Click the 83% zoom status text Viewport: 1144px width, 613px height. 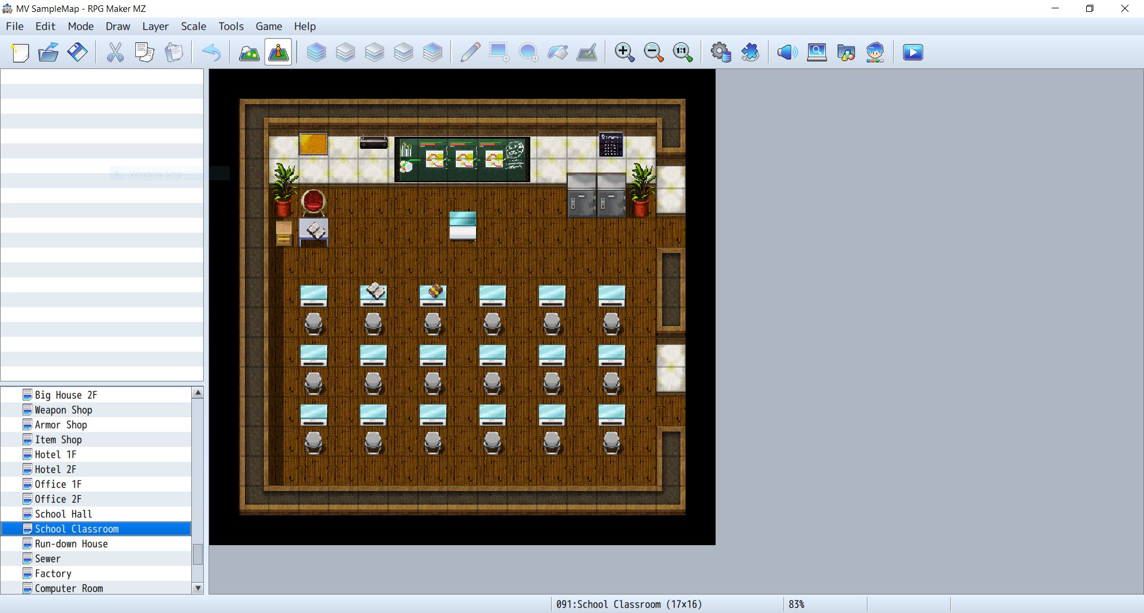(x=797, y=604)
